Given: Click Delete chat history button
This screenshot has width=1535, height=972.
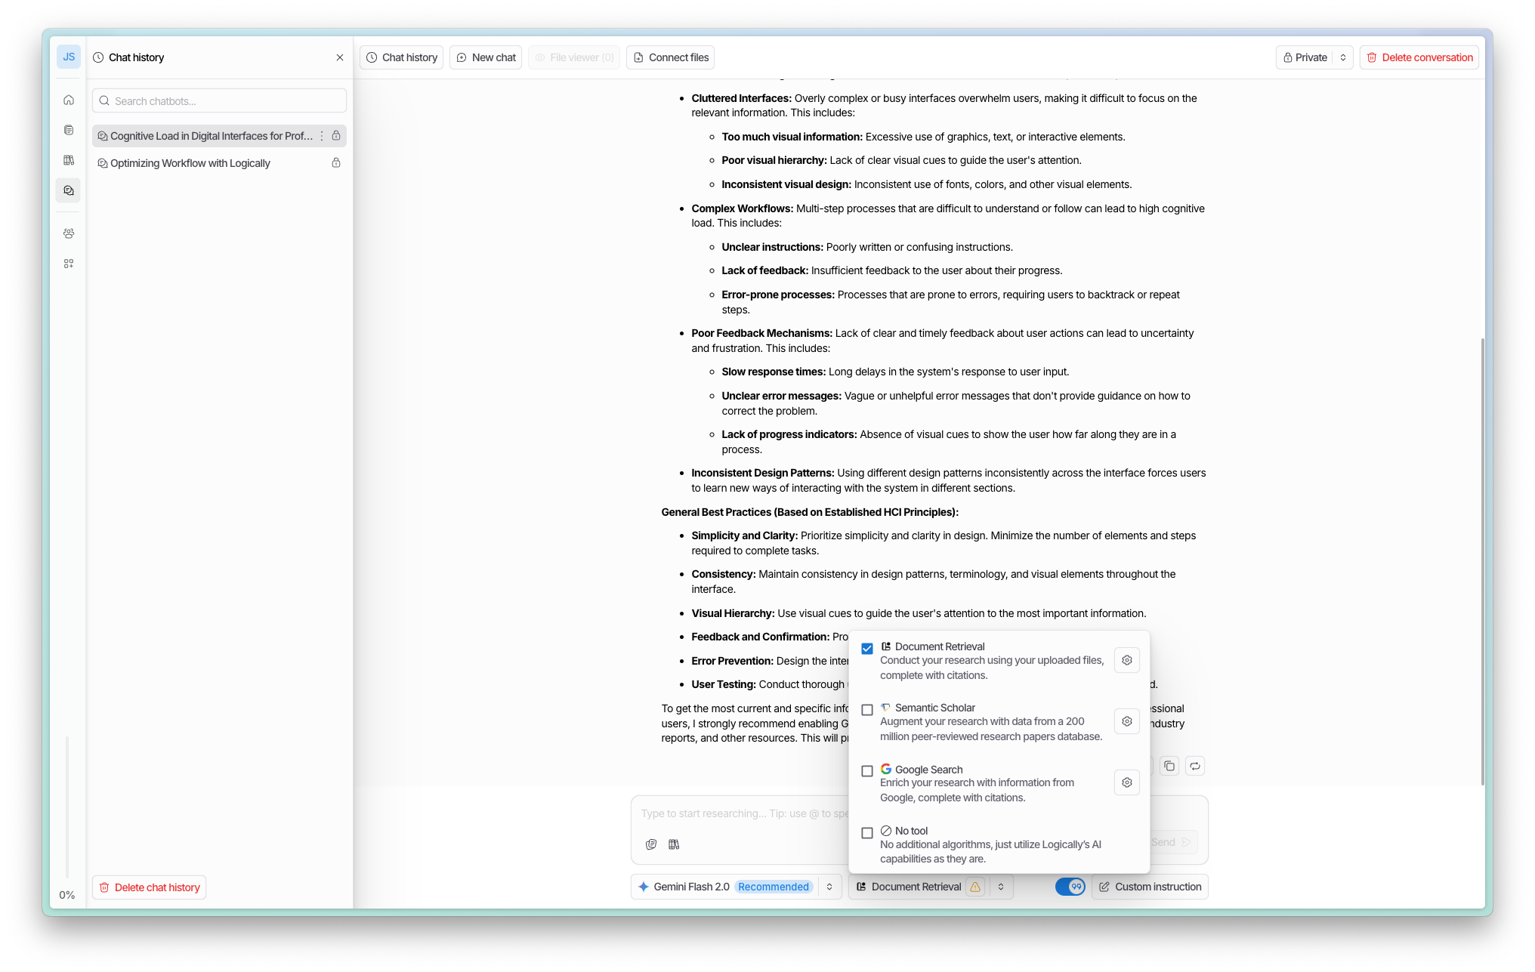Looking at the screenshot, I should [x=150, y=887].
